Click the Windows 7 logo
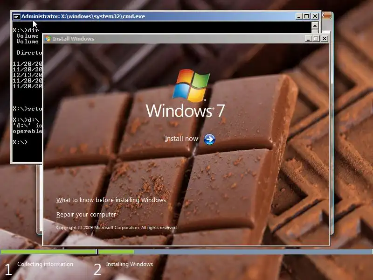 185,93
